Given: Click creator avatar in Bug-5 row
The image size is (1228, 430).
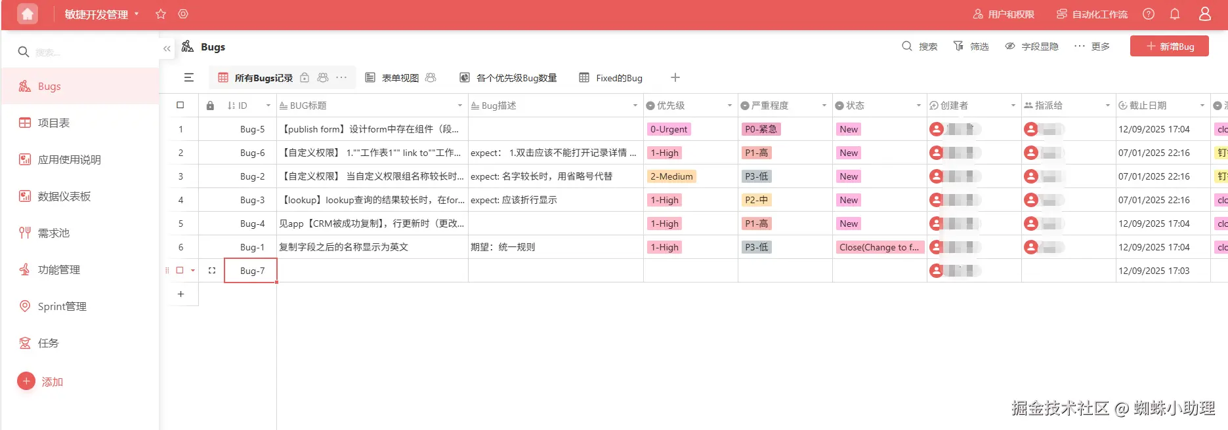Looking at the screenshot, I should (937, 129).
